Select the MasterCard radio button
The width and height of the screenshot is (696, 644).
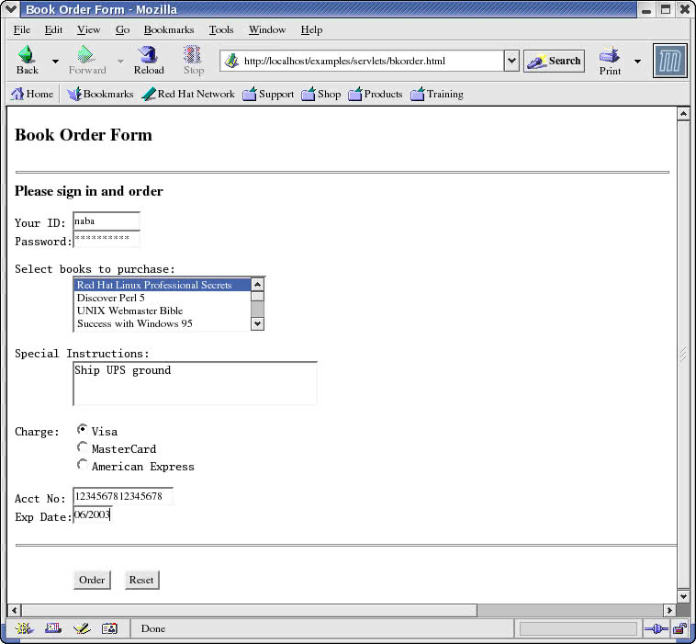pyautogui.click(x=82, y=446)
